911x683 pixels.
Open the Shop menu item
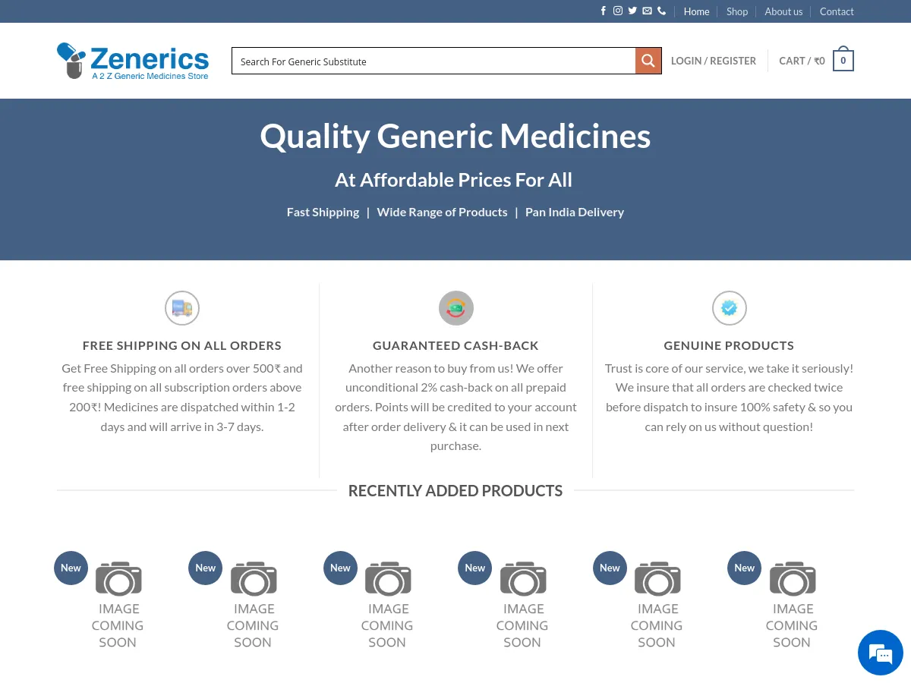737,11
